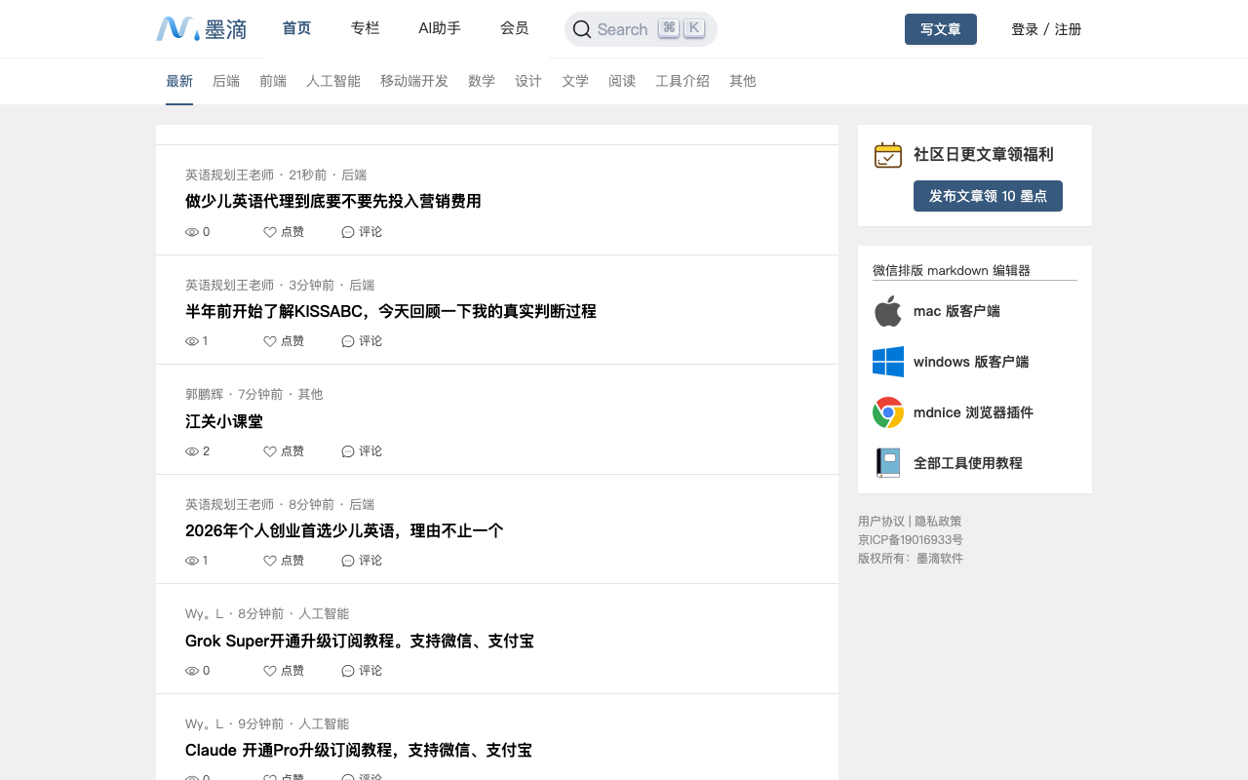Screen dimensions: 1248x780
Task: Click author 郭鹏辉 name
Action: (x=204, y=394)
